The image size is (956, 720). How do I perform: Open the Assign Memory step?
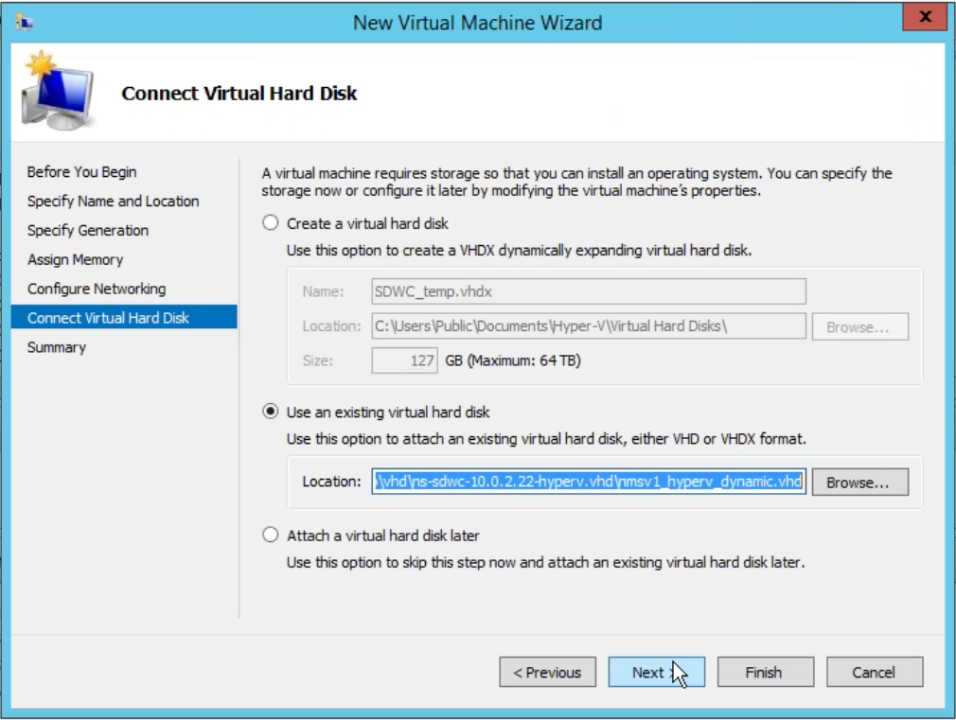pyautogui.click(x=75, y=260)
